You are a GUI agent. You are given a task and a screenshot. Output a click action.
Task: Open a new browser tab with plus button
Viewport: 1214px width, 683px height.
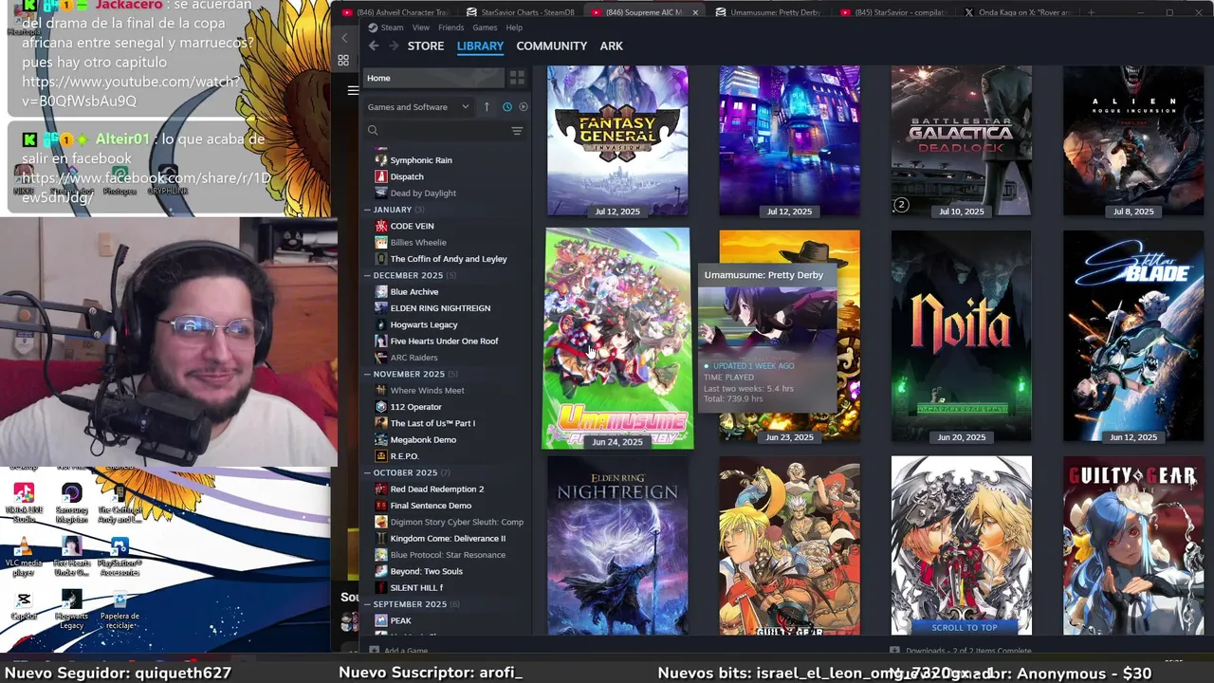pyautogui.click(x=1091, y=12)
